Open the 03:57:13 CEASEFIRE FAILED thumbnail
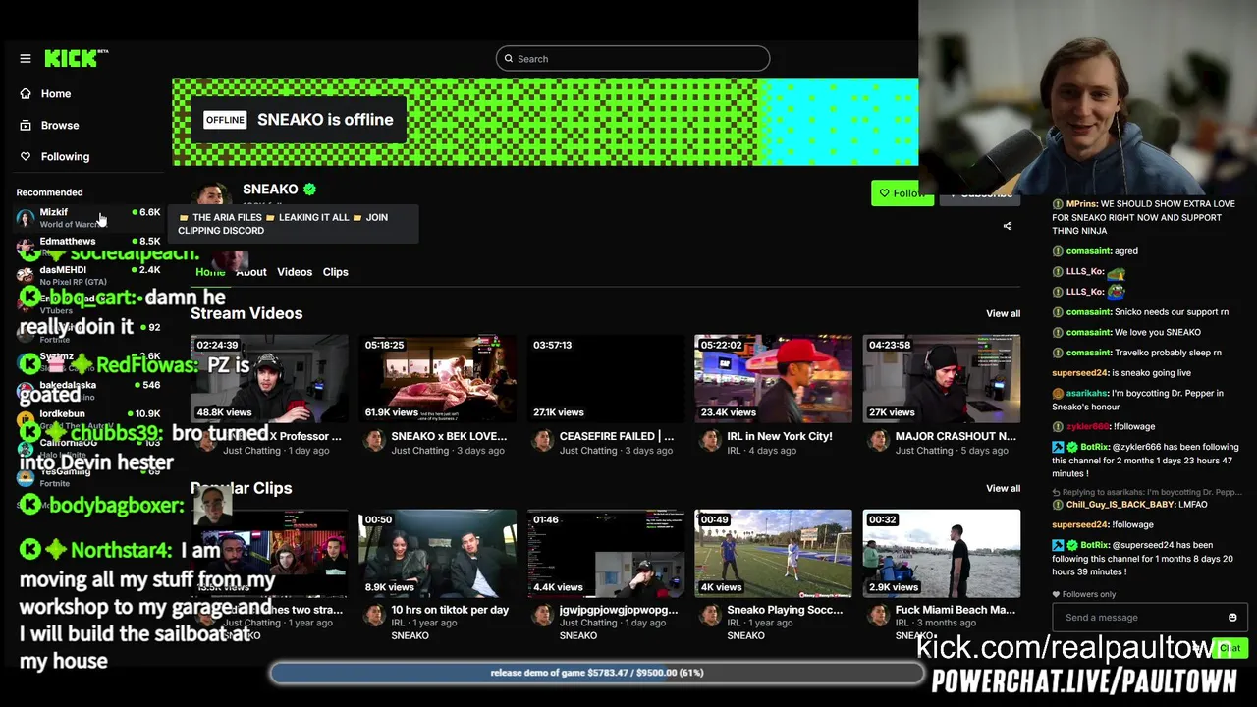Screen dimensions: 1257x707 (x=605, y=379)
